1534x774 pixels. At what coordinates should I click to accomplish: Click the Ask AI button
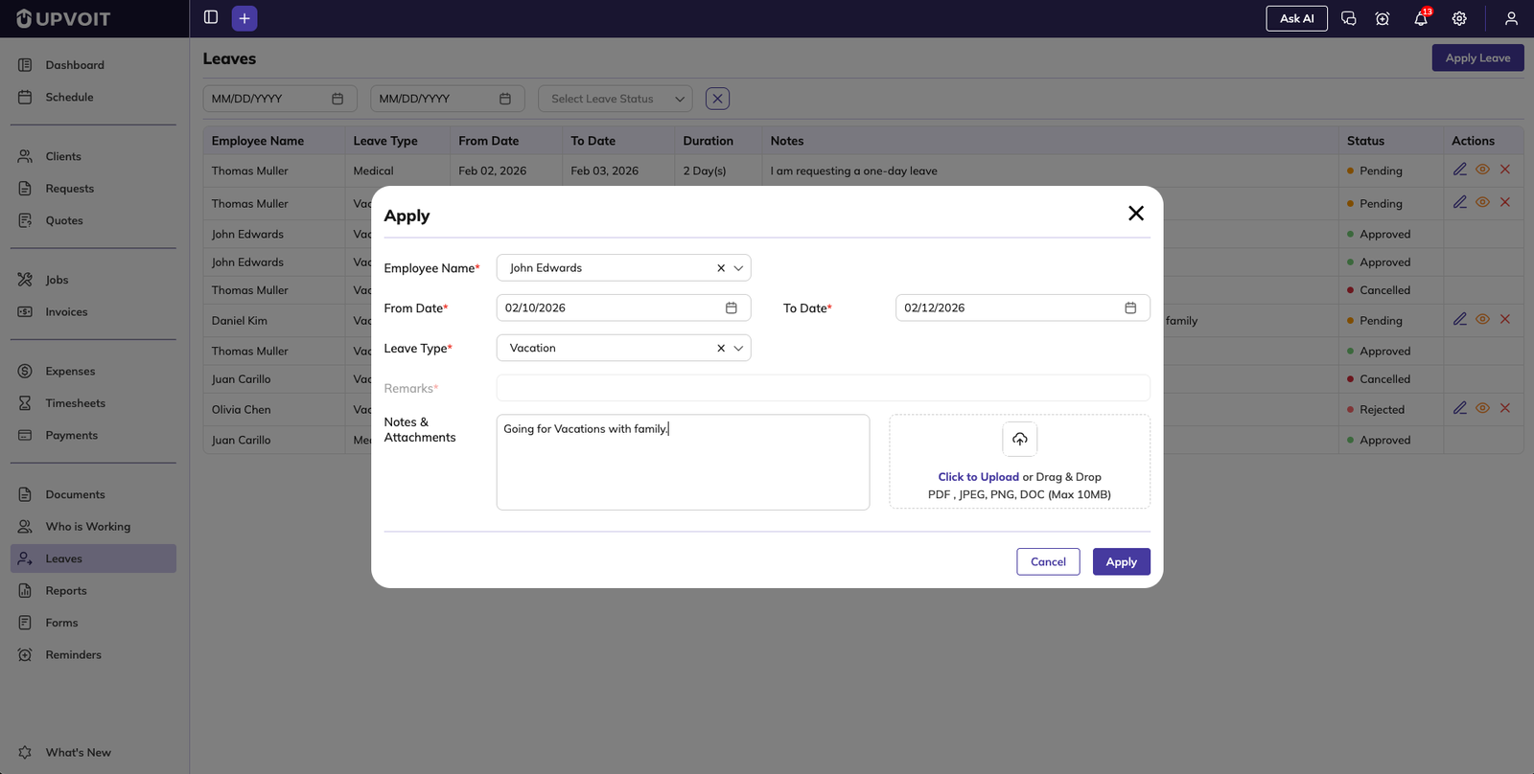tap(1296, 18)
